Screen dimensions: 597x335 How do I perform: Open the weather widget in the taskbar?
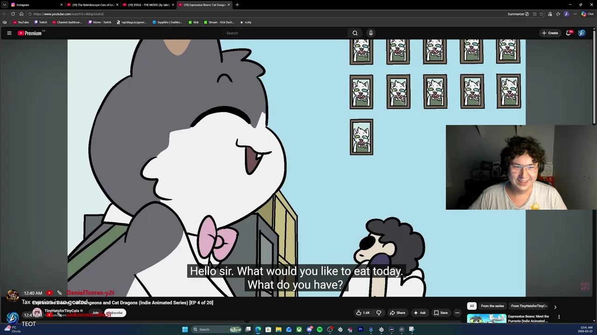coord(13,329)
